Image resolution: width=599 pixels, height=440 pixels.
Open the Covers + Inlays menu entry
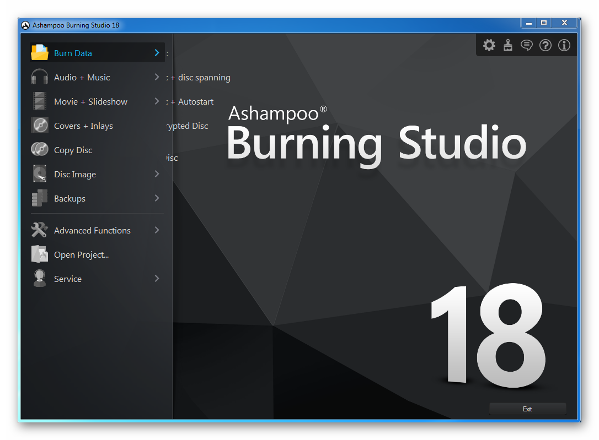pyautogui.click(x=97, y=126)
